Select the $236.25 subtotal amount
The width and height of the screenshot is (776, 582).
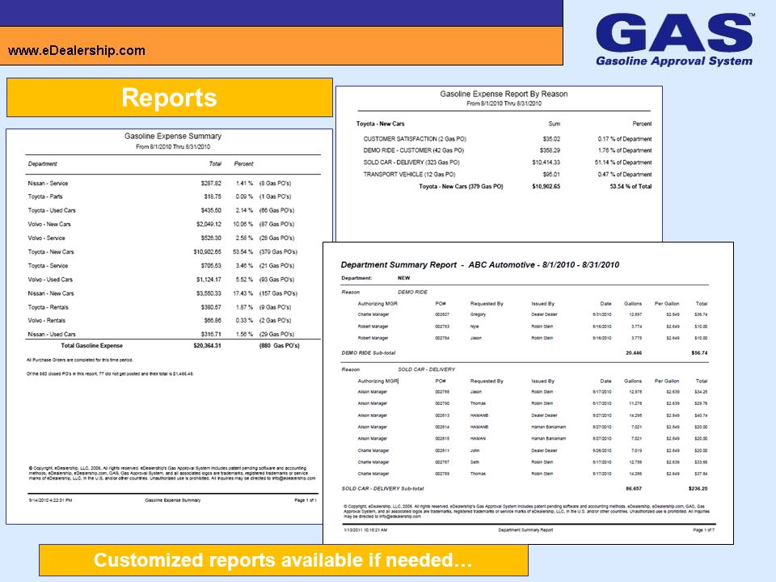click(698, 488)
